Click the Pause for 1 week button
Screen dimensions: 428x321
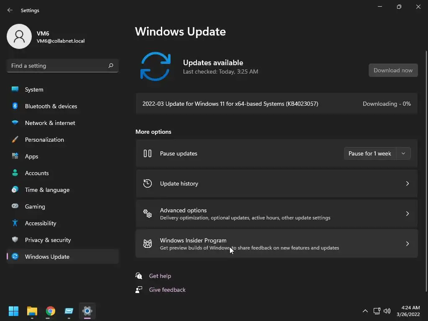coord(370,153)
